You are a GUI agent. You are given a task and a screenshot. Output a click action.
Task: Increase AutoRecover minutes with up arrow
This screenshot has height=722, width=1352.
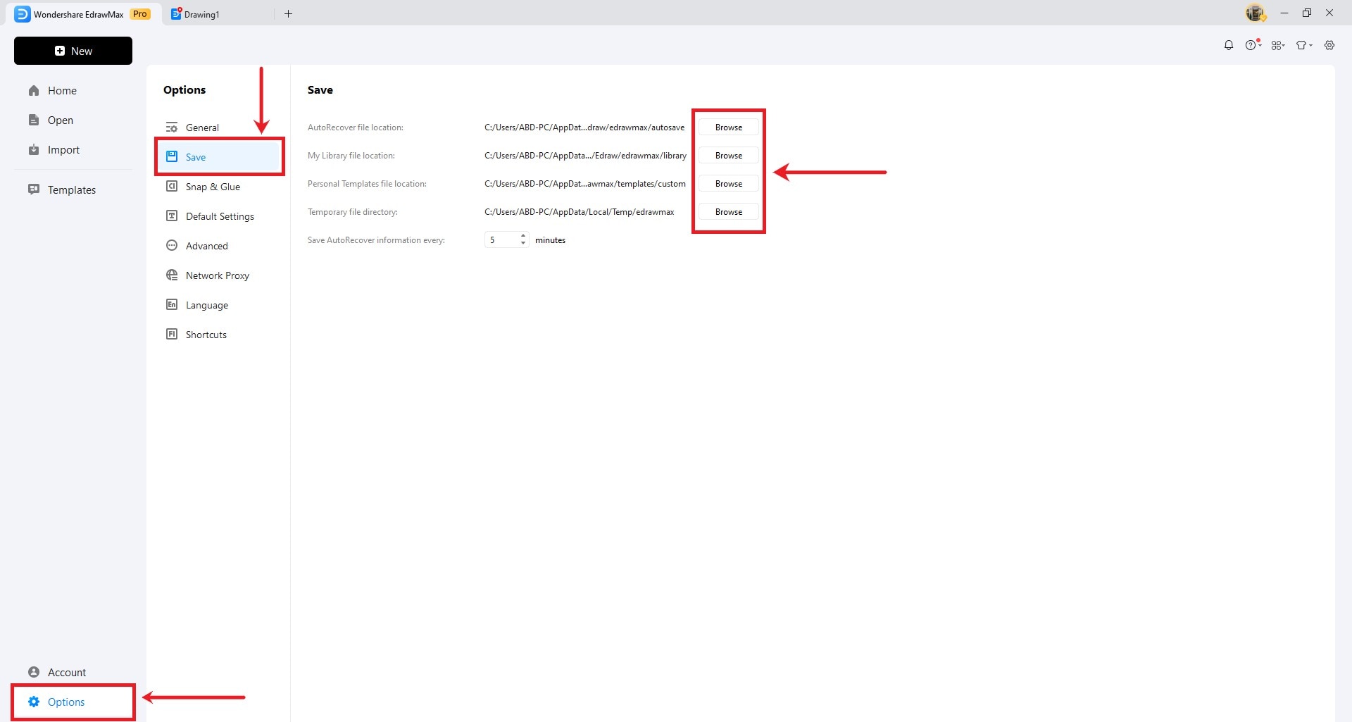tap(523, 236)
